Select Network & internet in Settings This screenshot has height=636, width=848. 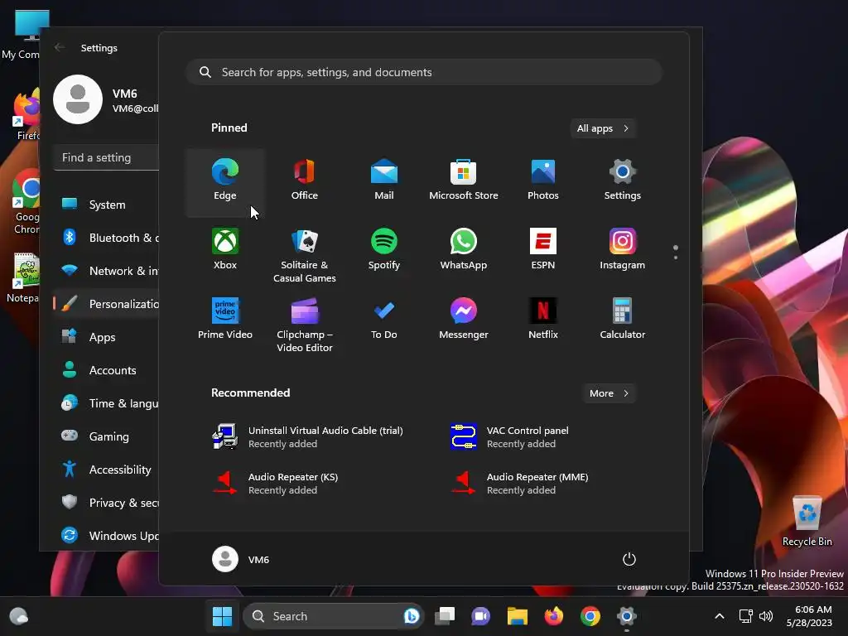pyautogui.click(x=107, y=271)
